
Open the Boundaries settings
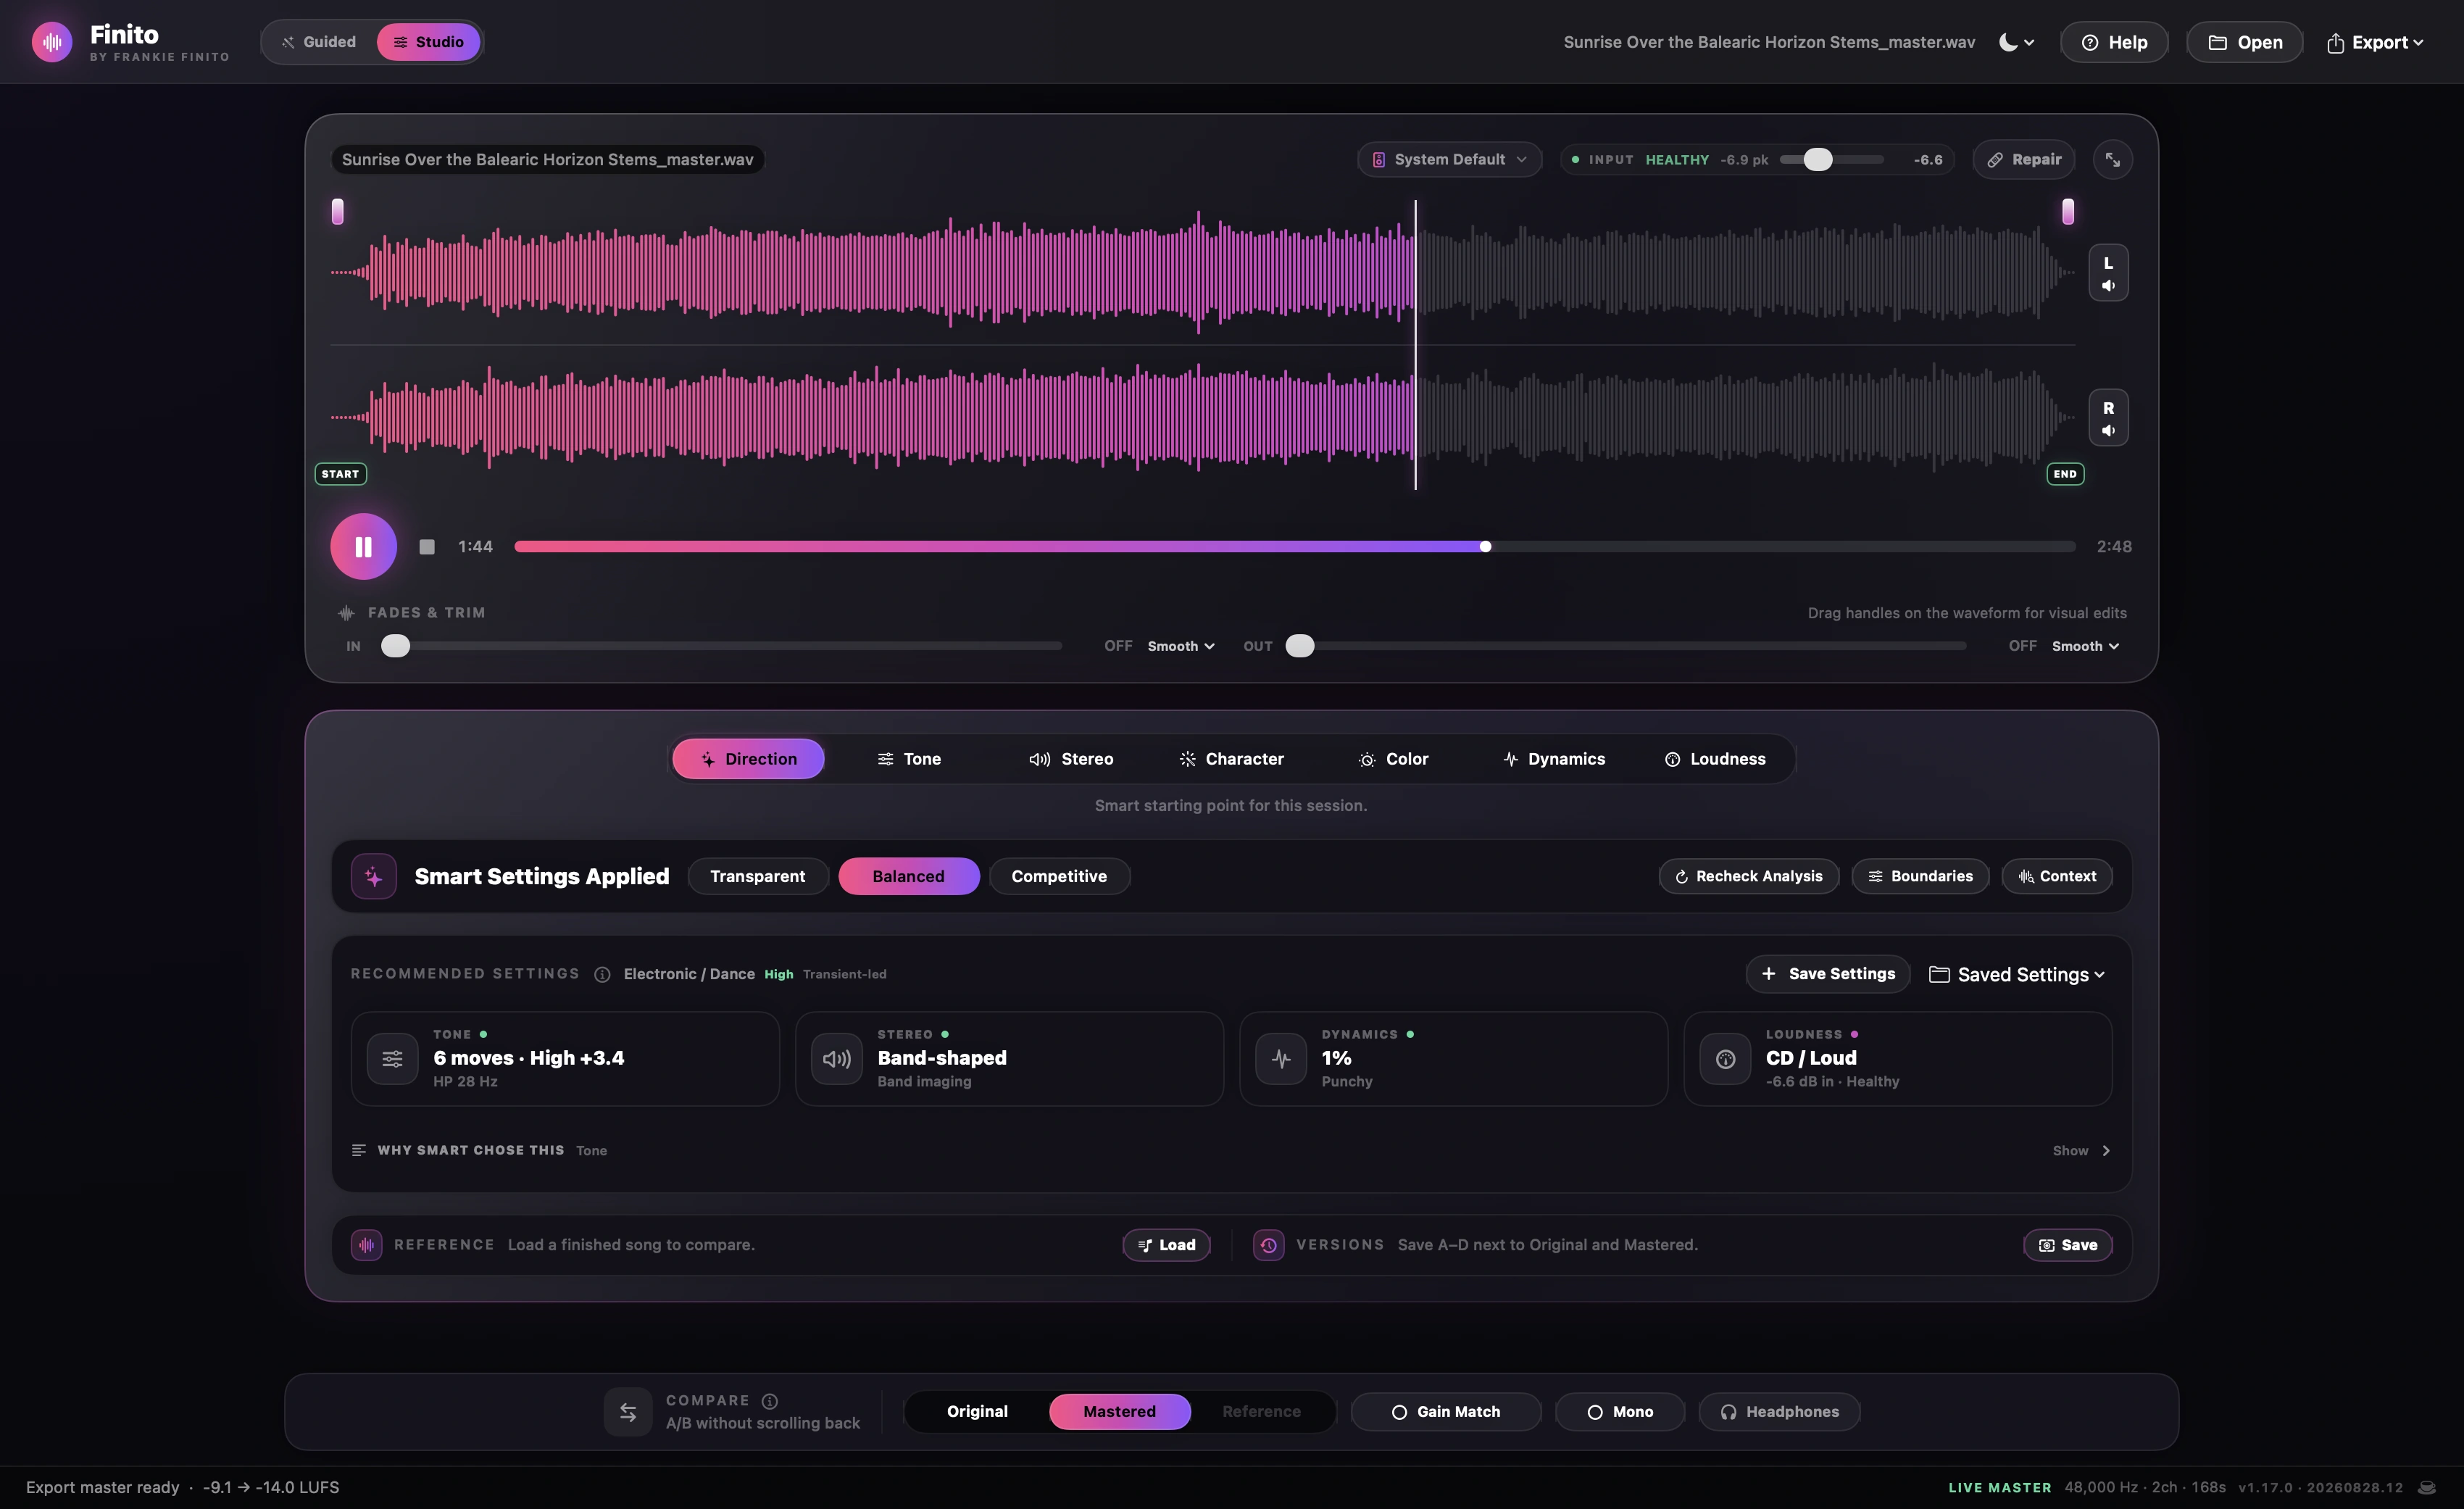click(x=1920, y=876)
